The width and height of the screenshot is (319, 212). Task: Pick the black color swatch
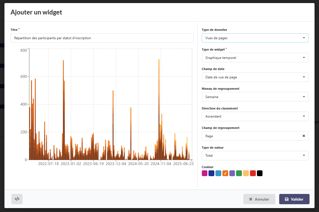tap(260, 173)
